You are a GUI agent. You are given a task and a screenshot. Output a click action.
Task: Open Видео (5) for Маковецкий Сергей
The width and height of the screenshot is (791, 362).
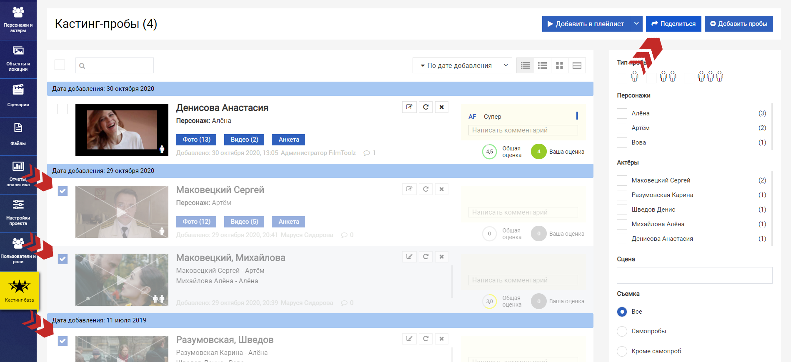pos(245,222)
